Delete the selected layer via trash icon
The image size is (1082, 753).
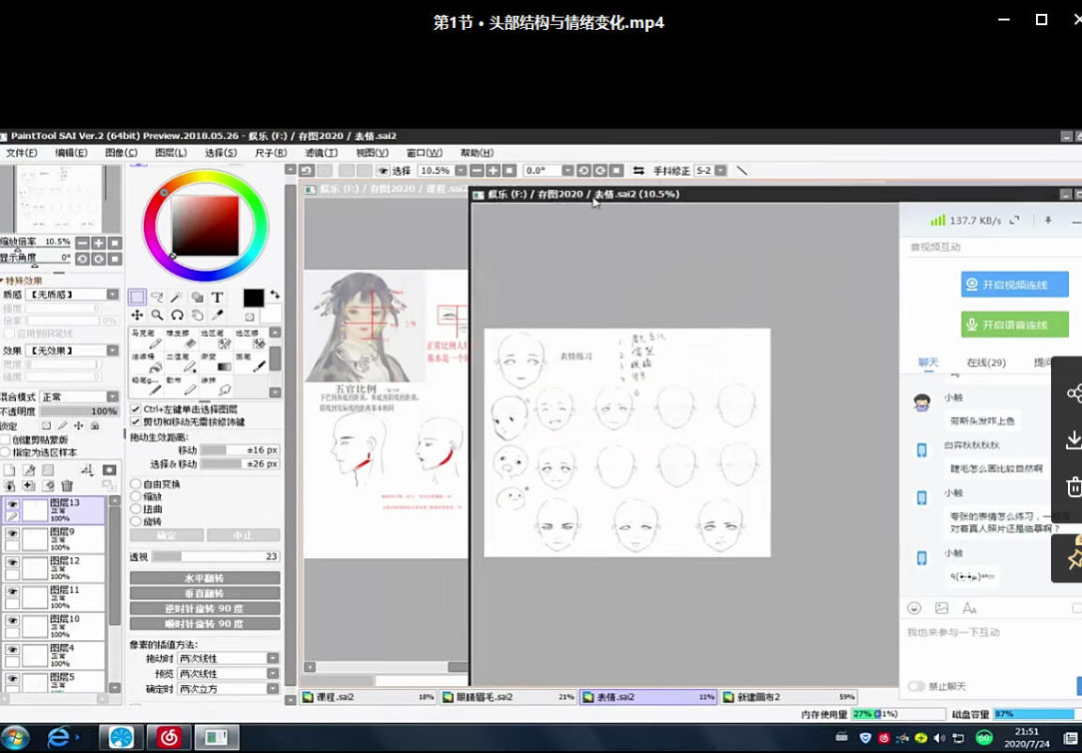click(67, 486)
